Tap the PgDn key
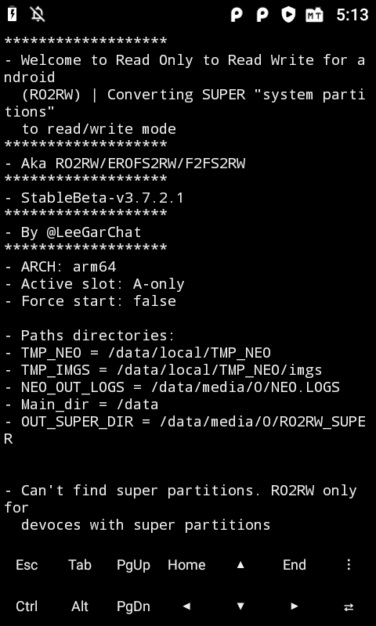This screenshot has width=376, height=626. [133, 606]
